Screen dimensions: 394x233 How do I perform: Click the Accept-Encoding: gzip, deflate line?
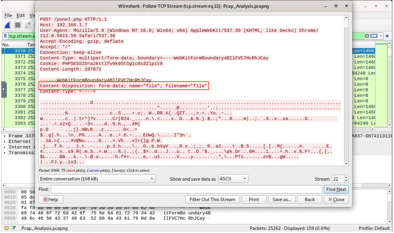click(82, 41)
